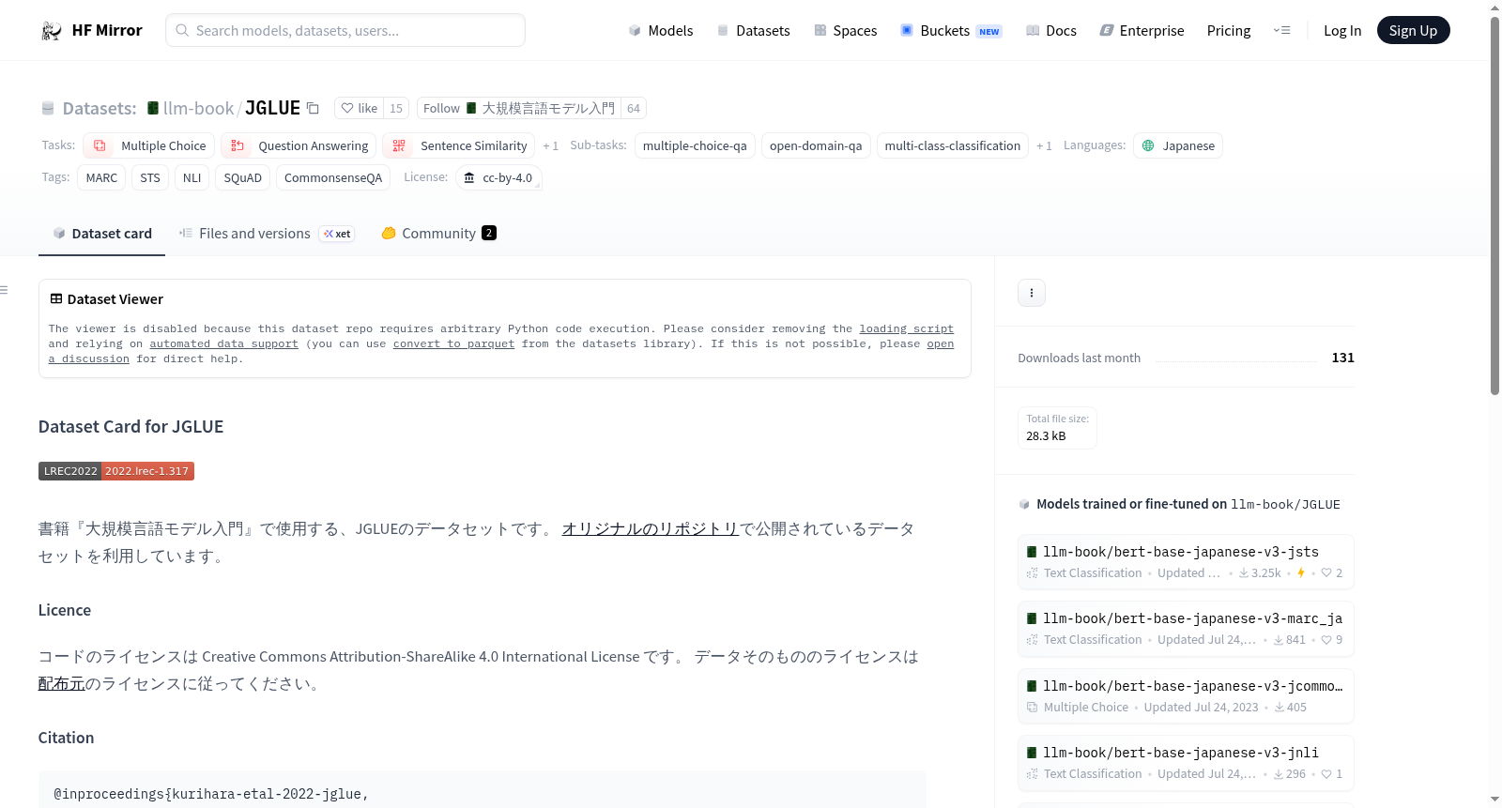Open bert-base-japanese-v3-jnli model card
Image resolution: width=1502 pixels, height=808 pixels.
click(1186, 763)
